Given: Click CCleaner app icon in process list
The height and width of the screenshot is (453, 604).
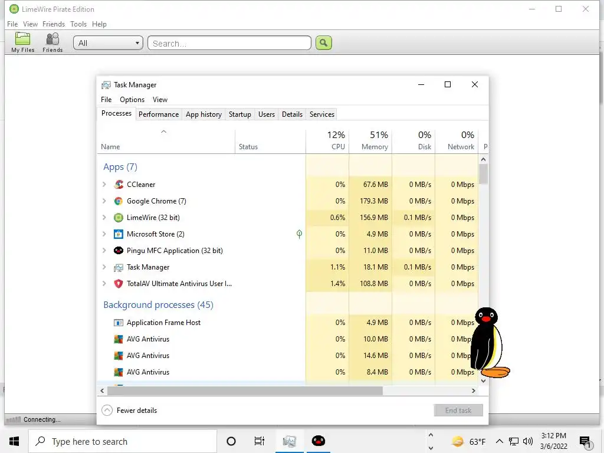Looking at the screenshot, I should 119,185.
